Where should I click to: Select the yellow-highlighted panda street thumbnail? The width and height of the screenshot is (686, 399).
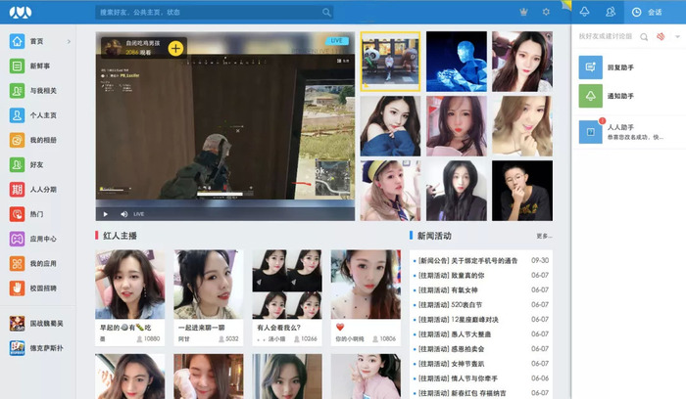tap(390, 62)
